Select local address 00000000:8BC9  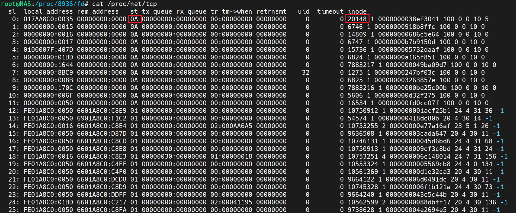tap(48, 72)
